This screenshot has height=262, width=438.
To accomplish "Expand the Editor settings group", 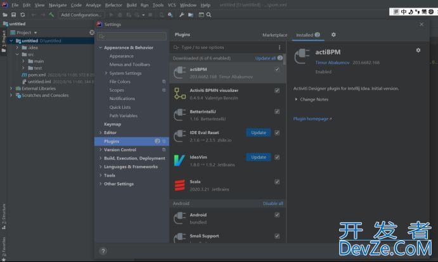I will [100, 133].
